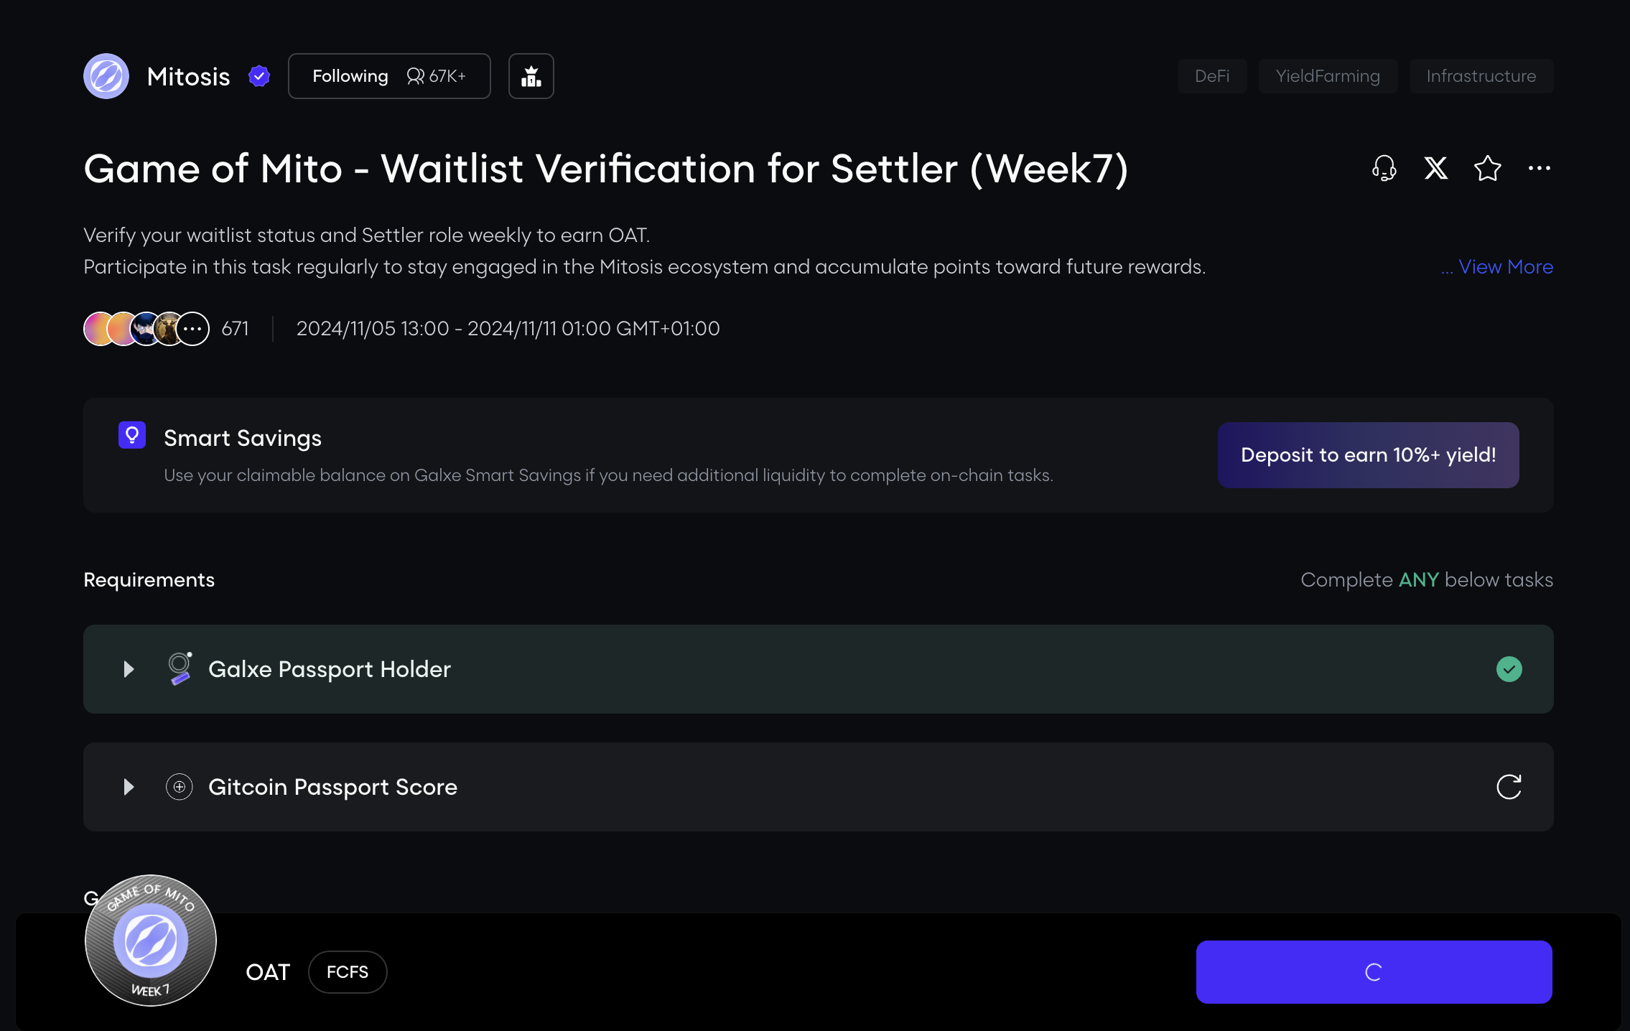The height and width of the screenshot is (1031, 1630).
Task: Expand the Galxe Passport Holder requirement
Action: point(129,669)
